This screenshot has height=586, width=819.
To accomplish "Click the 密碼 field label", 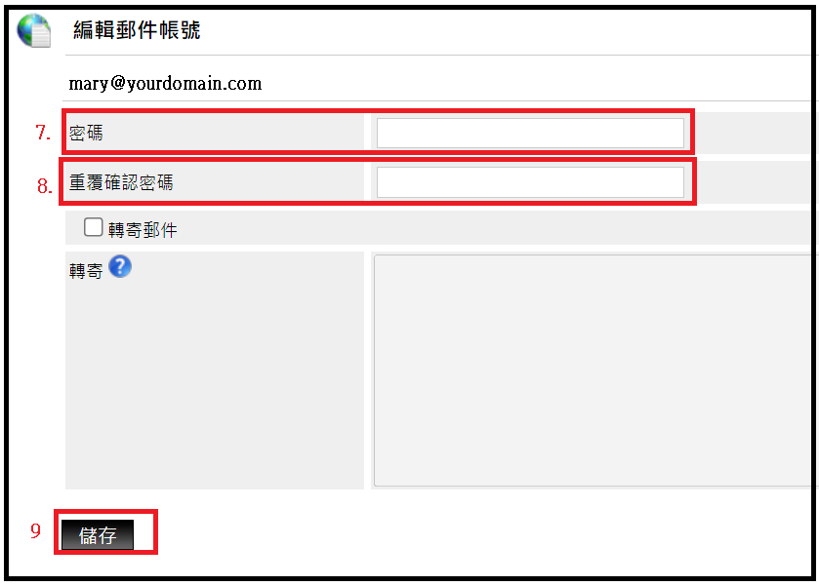I will pos(86,134).
